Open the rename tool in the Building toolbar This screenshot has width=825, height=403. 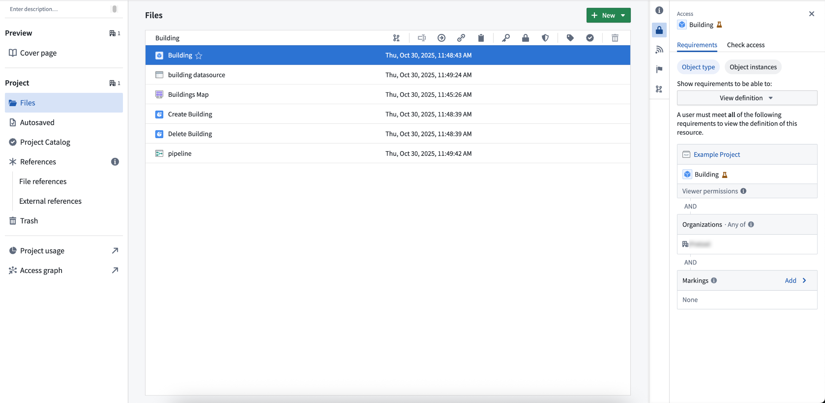[x=422, y=38]
